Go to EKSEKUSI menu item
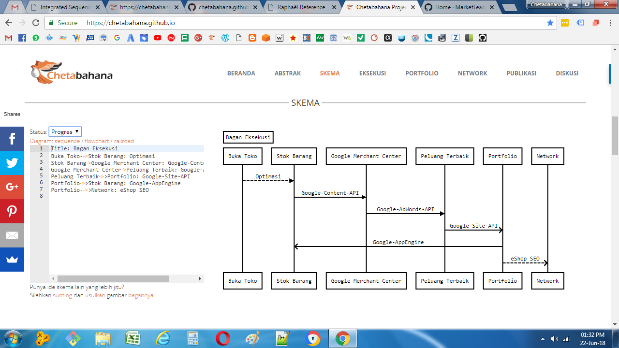619x348 pixels. [372, 73]
